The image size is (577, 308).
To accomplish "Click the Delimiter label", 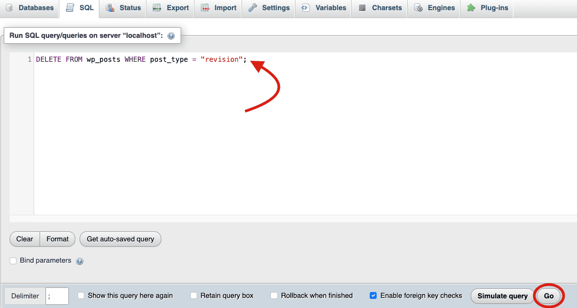I will (25, 296).
